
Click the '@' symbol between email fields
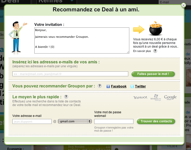[x=55, y=121]
